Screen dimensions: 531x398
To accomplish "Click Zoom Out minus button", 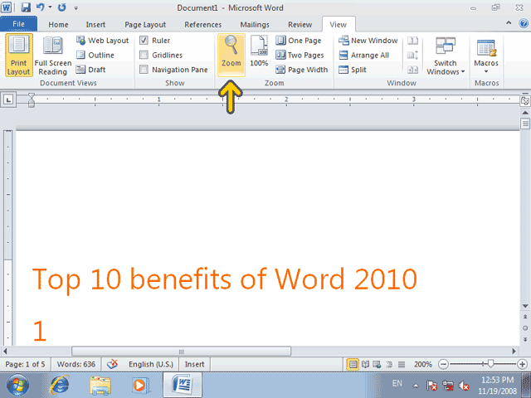I will [x=443, y=364].
